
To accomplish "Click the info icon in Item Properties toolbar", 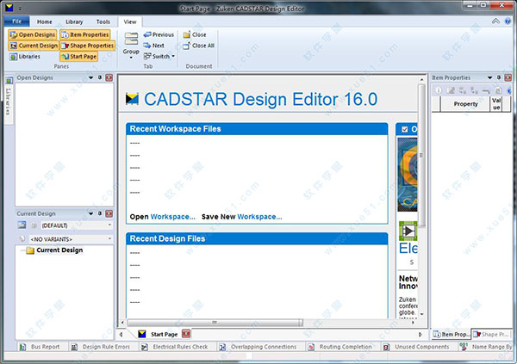I will click(x=439, y=90).
